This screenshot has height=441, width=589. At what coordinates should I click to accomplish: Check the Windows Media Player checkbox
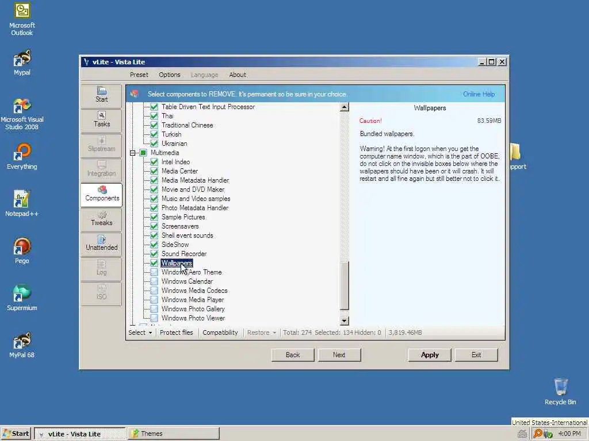[x=154, y=300]
